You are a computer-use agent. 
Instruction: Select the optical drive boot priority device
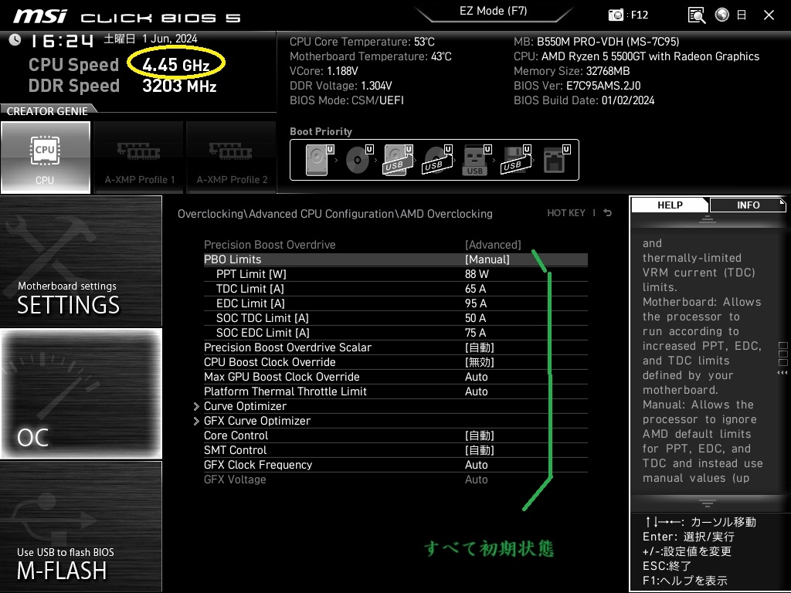tap(359, 160)
